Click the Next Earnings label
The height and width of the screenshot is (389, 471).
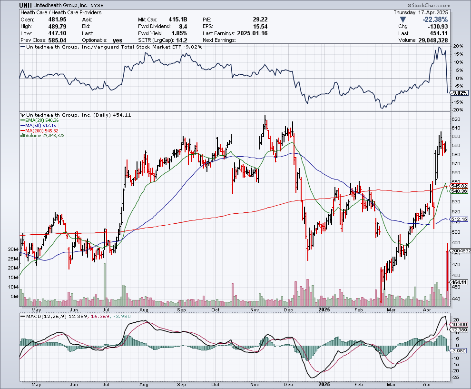[x=219, y=40]
